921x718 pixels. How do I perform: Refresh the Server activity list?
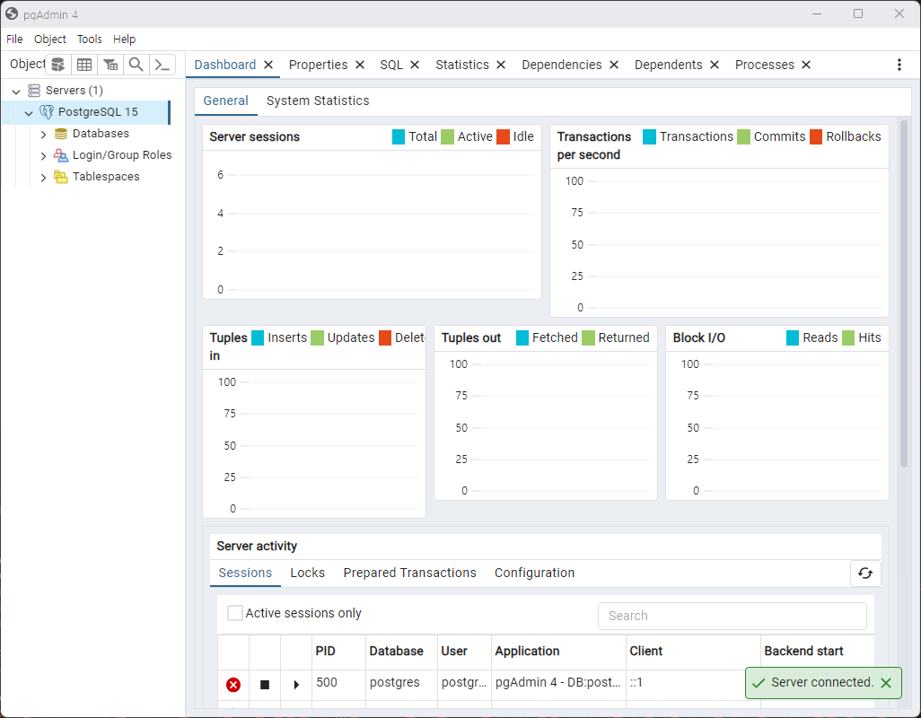(x=865, y=573)
